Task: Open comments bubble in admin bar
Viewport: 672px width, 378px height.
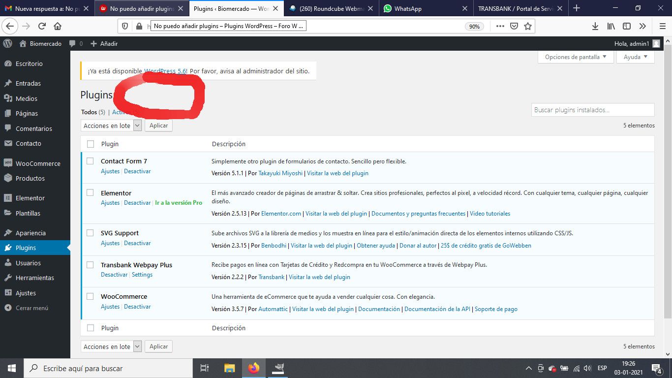Action: tap(76, 43)
